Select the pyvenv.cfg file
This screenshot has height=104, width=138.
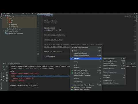pyautogui.click(x=14, y=27)
